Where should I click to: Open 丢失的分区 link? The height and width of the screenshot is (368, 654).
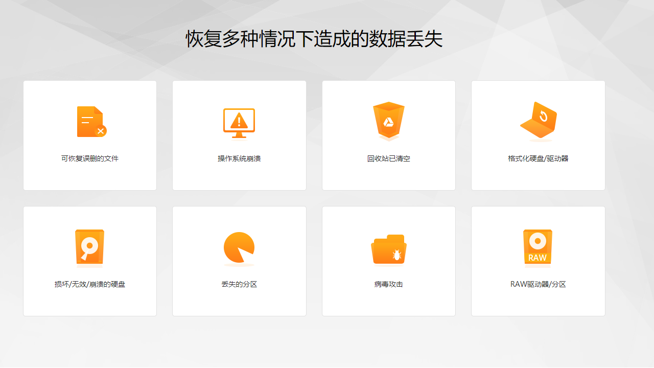tap(239, 284)
